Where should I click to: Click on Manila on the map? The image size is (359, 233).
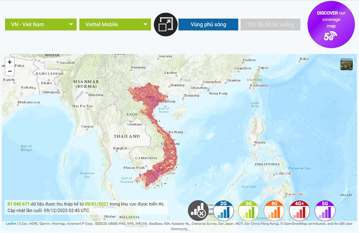[x=260, y=142]
